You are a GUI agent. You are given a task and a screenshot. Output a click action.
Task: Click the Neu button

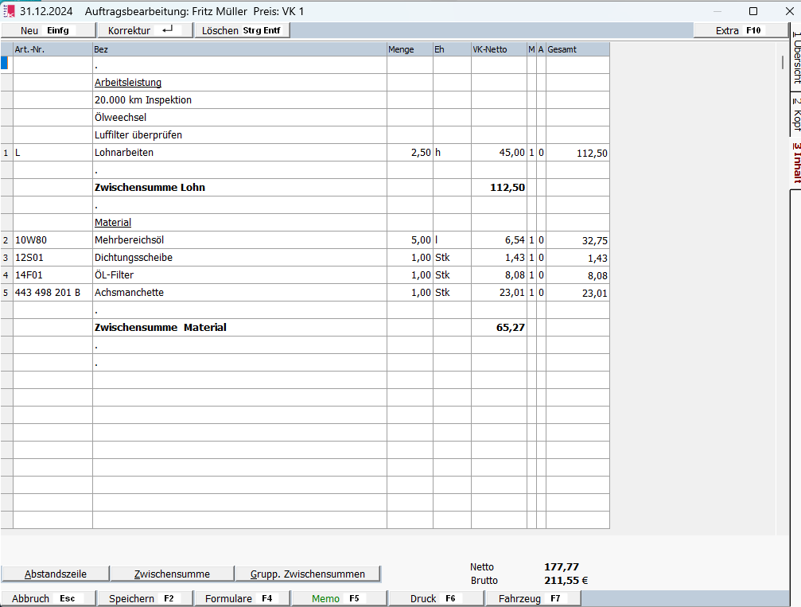coord(48,30)
